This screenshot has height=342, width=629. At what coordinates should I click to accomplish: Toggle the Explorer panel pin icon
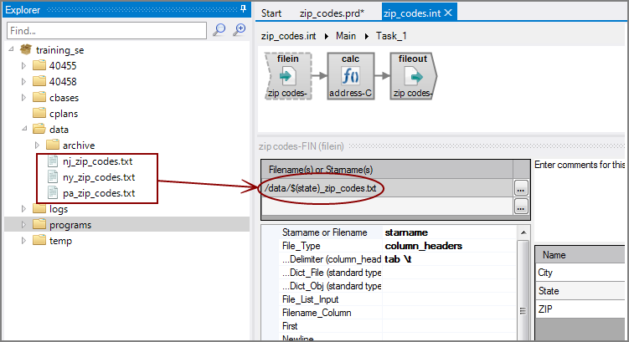coord(243,9)
